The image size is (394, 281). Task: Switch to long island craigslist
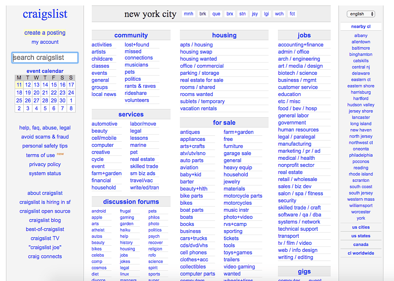coord(360,124)
